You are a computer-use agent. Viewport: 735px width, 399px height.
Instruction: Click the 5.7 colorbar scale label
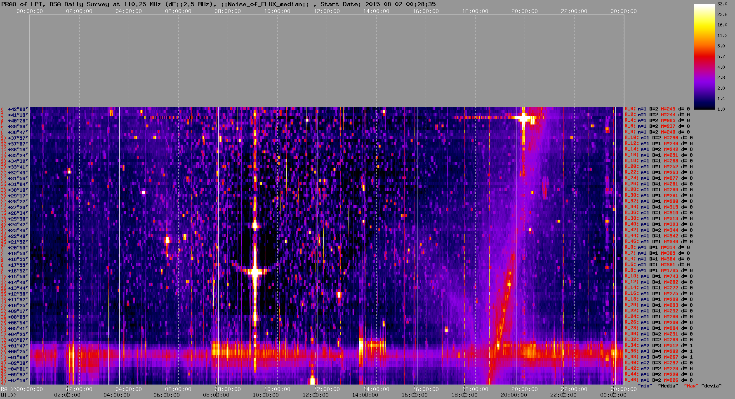(721, 56)
